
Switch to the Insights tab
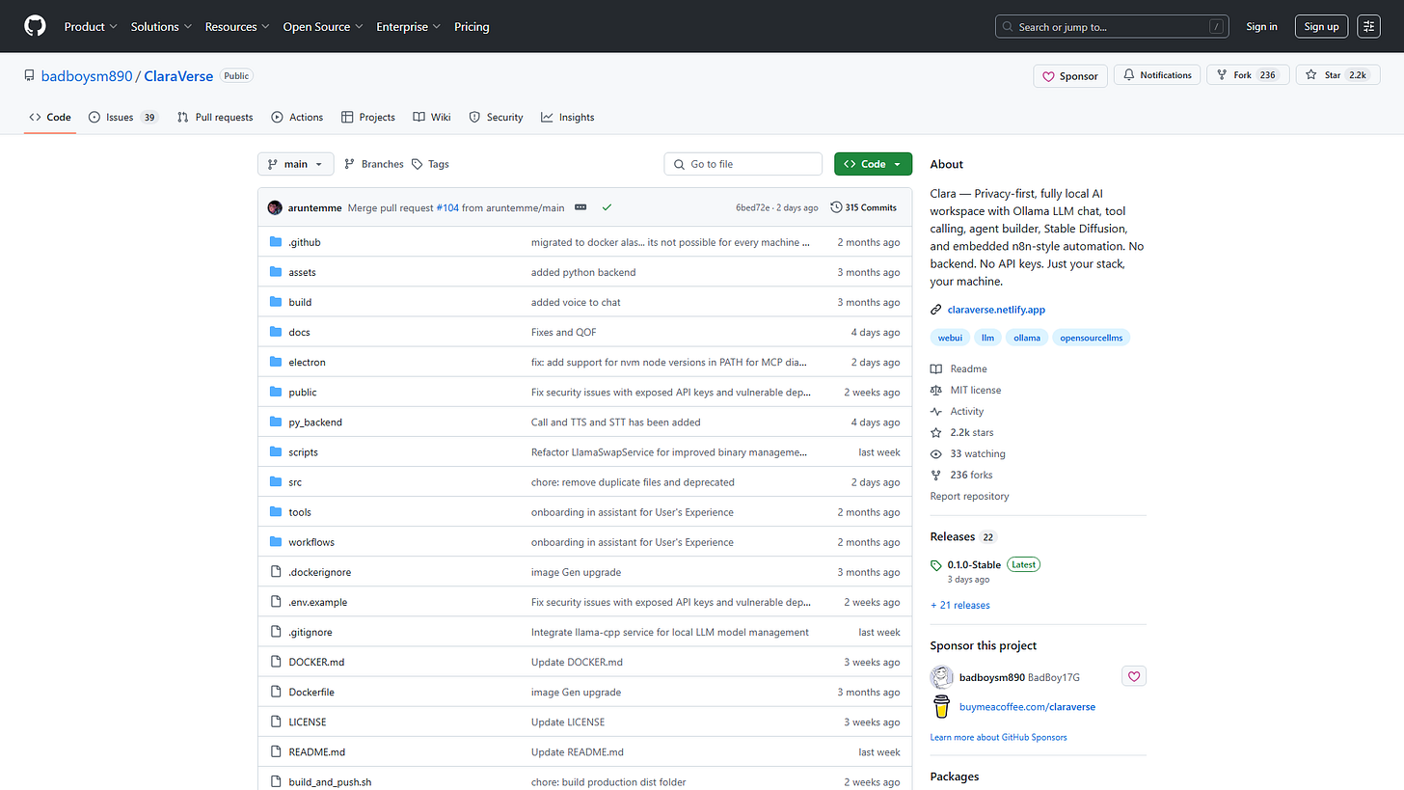pyautogui.click(x=568, y=117)
